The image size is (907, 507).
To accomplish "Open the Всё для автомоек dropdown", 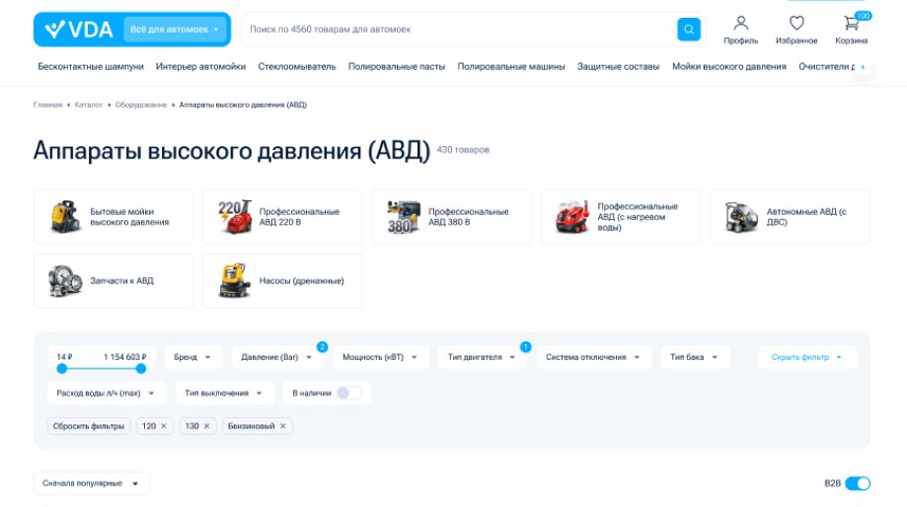I will point(175,30).
